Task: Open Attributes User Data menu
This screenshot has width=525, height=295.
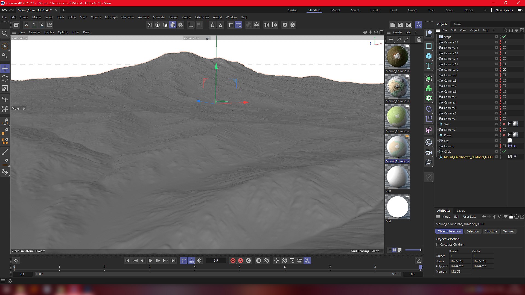Action: click(469, 217)
